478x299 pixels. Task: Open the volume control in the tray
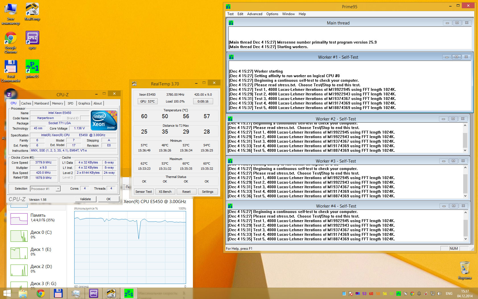coord(439,294)
